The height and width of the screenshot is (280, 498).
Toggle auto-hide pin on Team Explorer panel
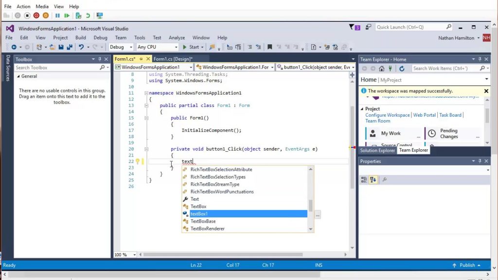click(x=480, y=59)
